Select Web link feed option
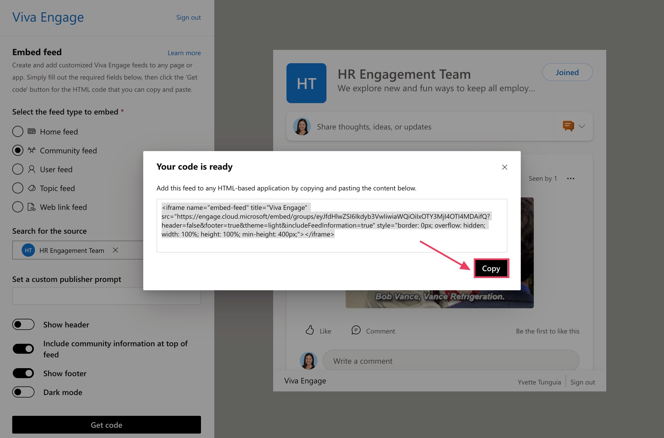Viewport: 664px width, 438px height. click(x=17, y=207)
